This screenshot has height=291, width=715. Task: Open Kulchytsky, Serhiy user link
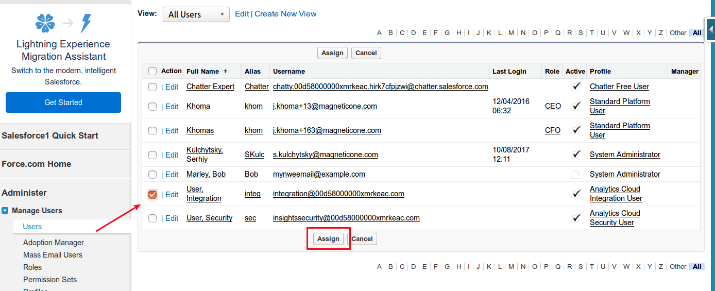(x=205, y=155)
